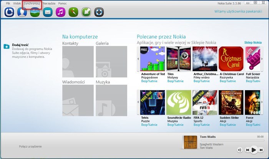Image resolution: width=269 pixels, height=159 pixels.
Task: Click the Soundtrckr Radio title text
Action: pos(179,118)
